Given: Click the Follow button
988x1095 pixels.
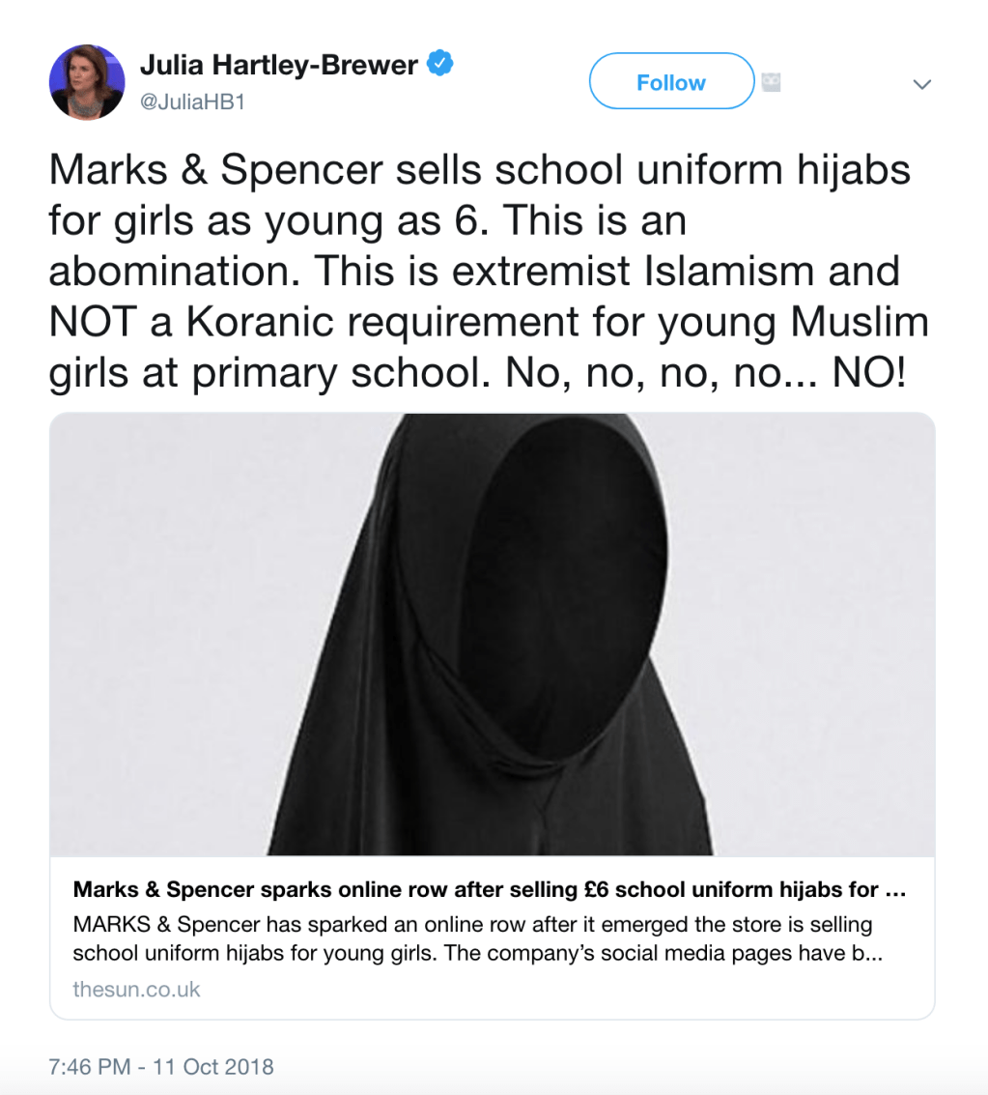Looking at the screenshot, I should tap(670, 81).
